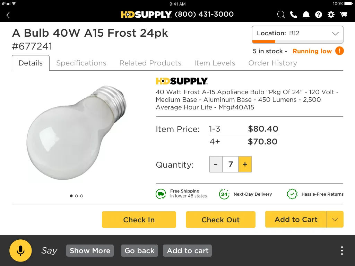This screenshot has height=266, width=355.
Task: Click the Next-Day Delivery 24 badge
Action: coord(224,194)
